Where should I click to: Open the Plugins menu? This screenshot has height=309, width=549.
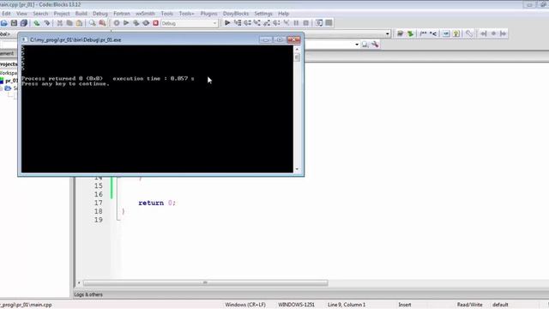coord(208,14)
